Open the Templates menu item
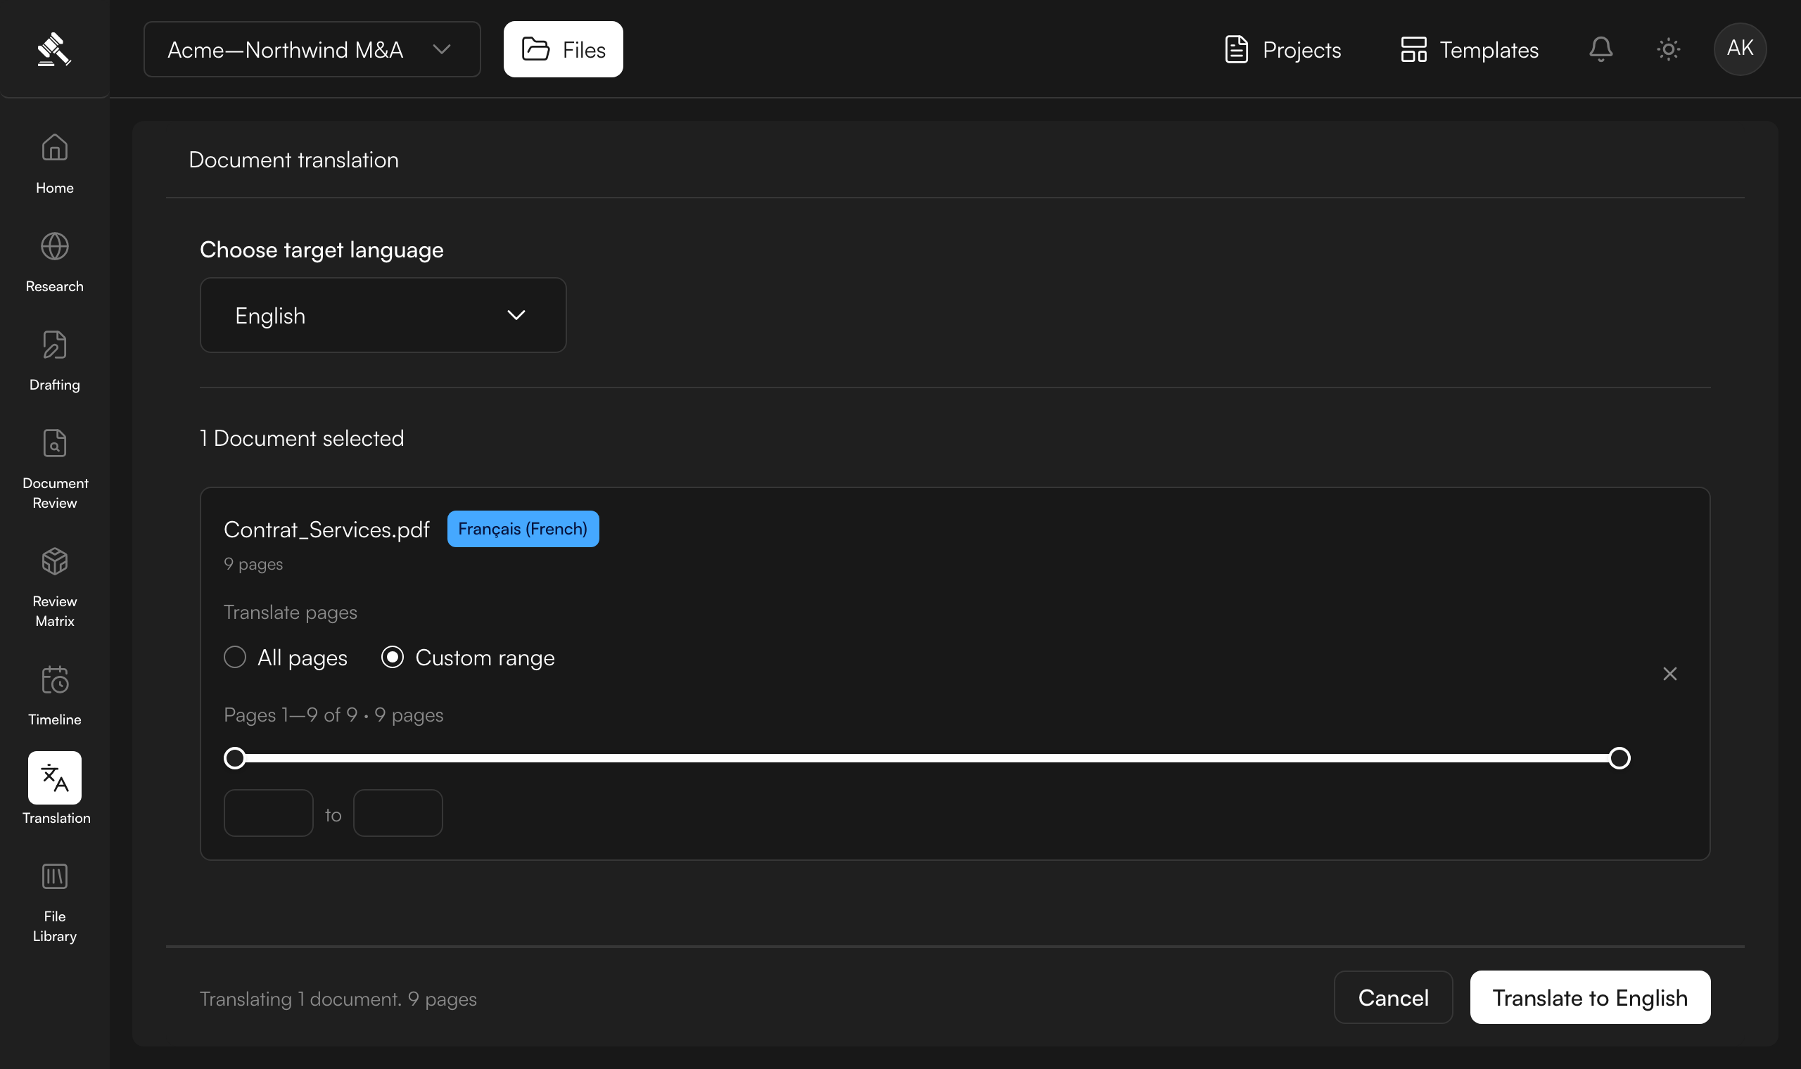 [1470, 49]
